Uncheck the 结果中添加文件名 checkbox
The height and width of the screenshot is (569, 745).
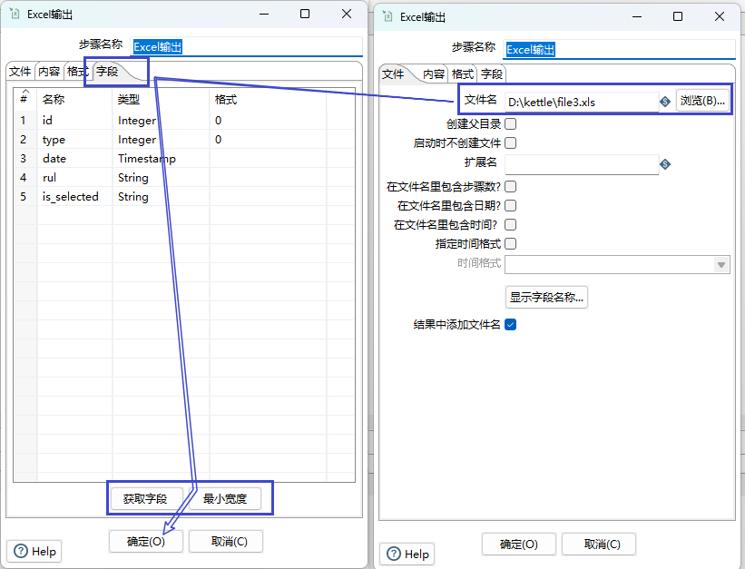click(510, 324)
